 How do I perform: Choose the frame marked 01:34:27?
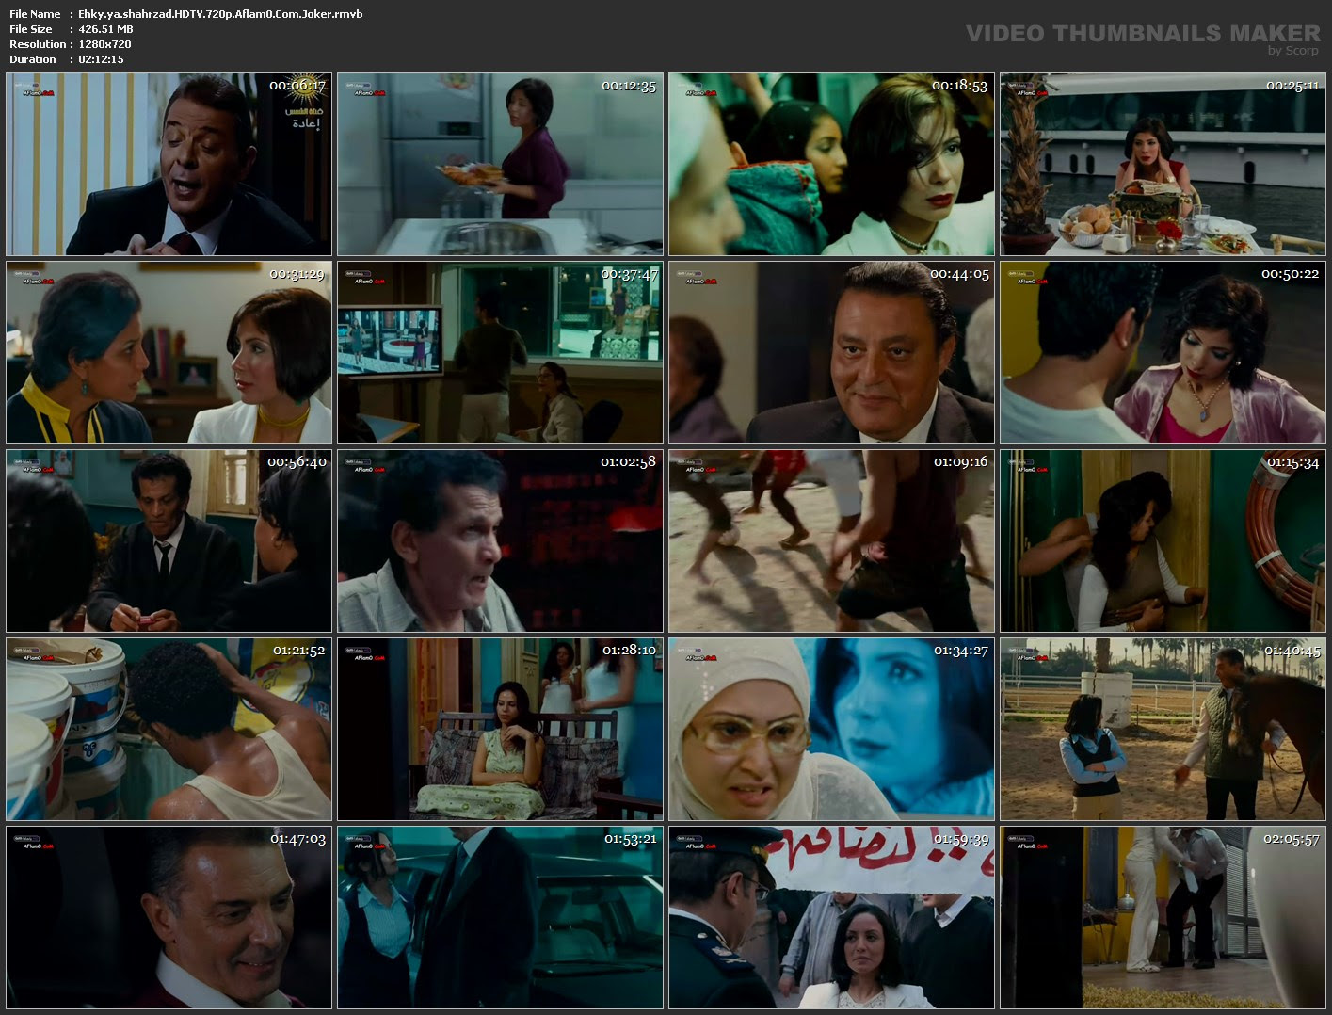(832, 730)
